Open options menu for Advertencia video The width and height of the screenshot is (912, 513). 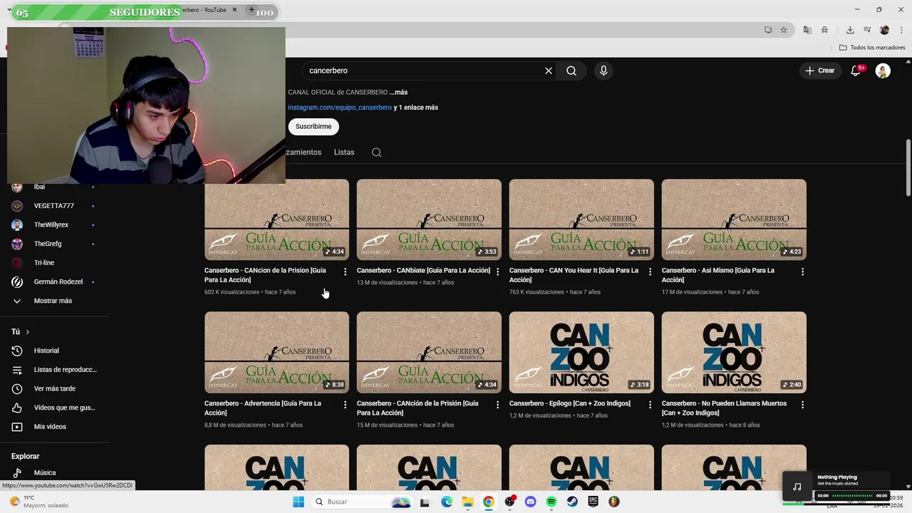[x=345, y=405]
